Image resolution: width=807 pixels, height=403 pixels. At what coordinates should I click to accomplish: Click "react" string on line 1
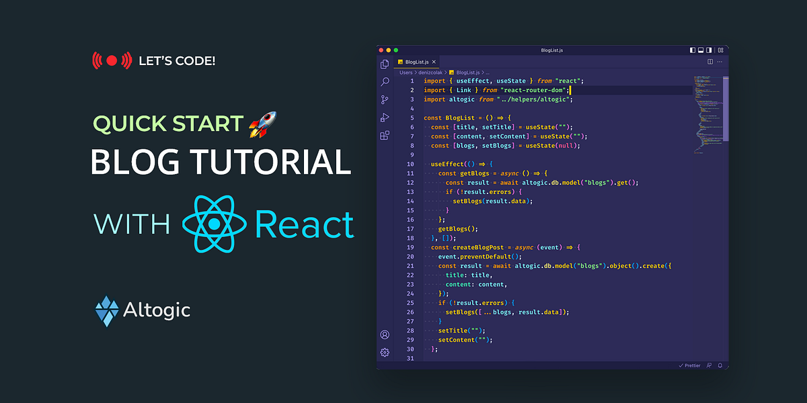click(x=568, y=81)
